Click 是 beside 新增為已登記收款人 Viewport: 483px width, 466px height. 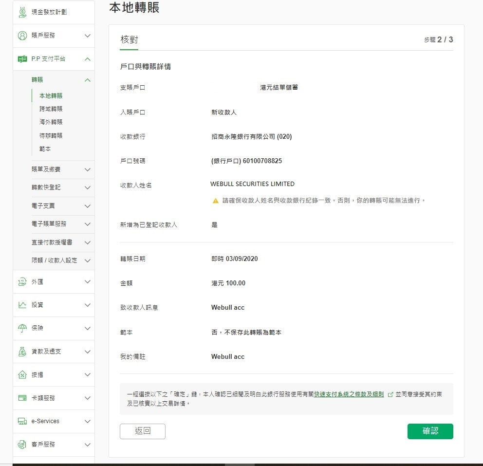214,225
